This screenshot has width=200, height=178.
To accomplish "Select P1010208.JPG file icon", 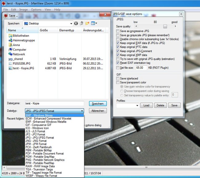I will 10,63.
